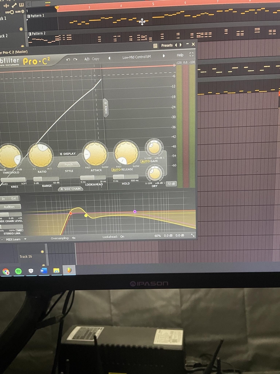Image resolution: width=280 pixels, height=374 pixels.
Task: Open Windows Security from the taskbar
Action: pyautogui.click(x=31, y=271)
